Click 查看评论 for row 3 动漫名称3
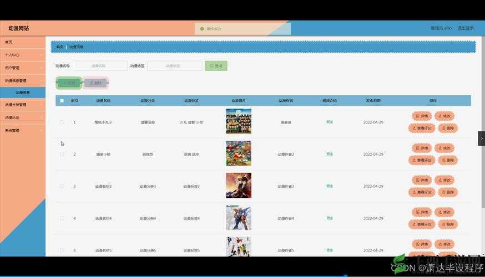 coord(422,192)
